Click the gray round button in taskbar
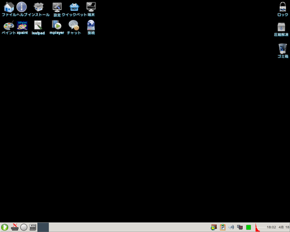The image size is (290, 232). (24, 227)
